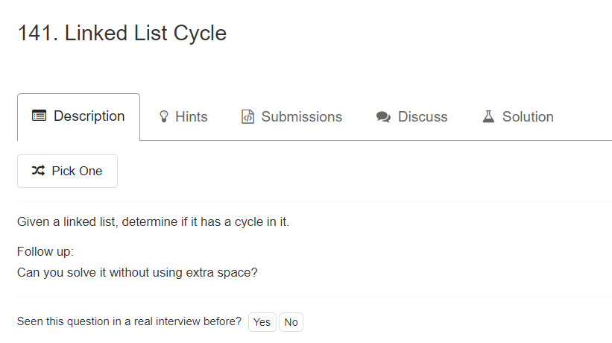The width and height of the screenshot is (612, 343).
Task: Click the 'Seen this question' prompt text
Action: 129,321
